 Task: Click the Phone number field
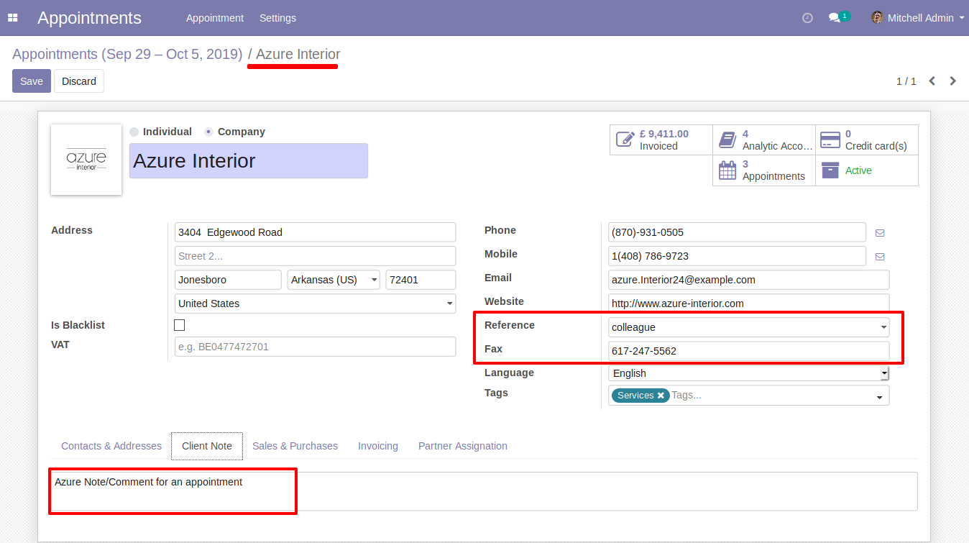click(x=737, y=232)
